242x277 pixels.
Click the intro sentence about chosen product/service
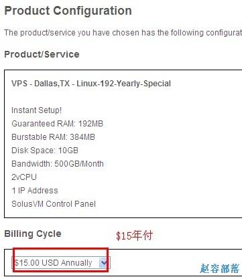(x=123, y=33)
